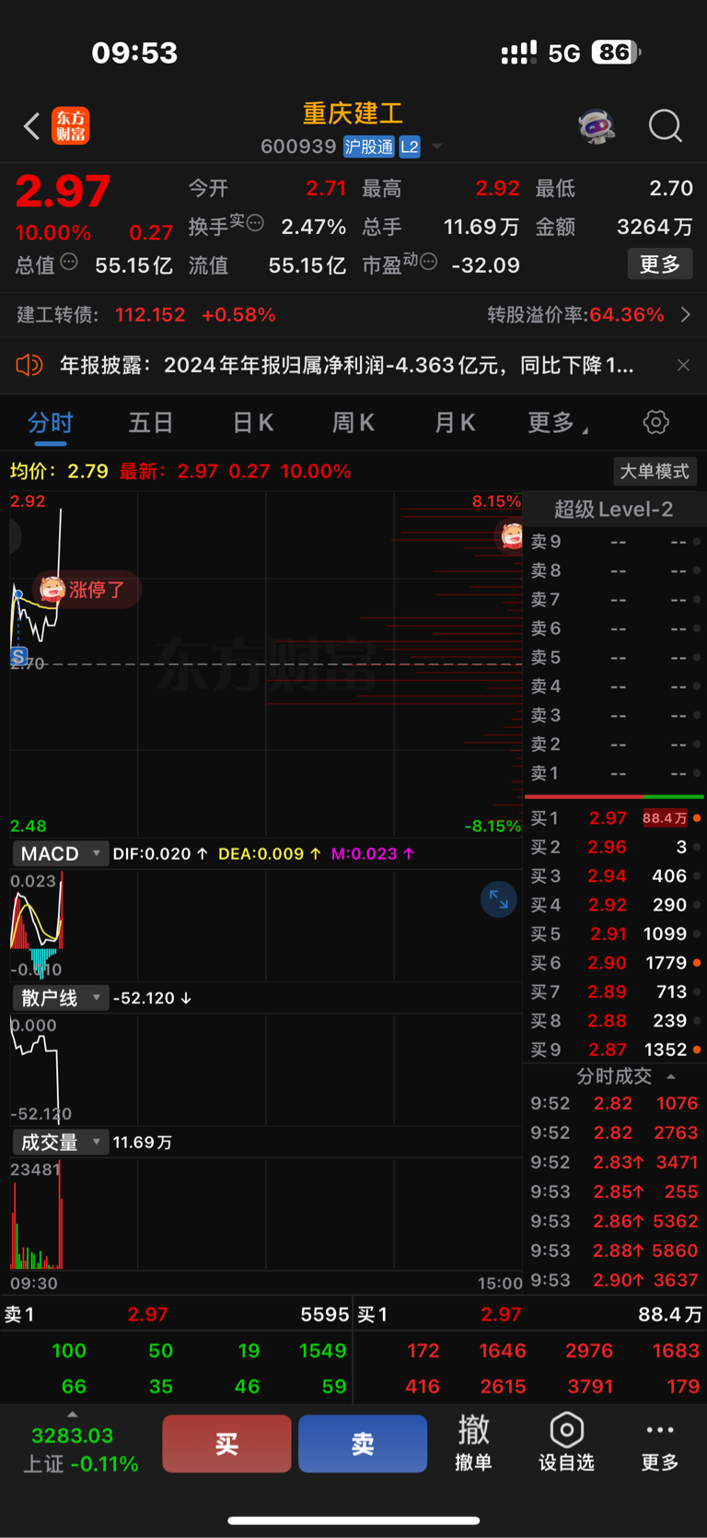Tap trade 9:53 2.88 5860 row
Image resolution: width=707 pixels, height=1538 pixels.
pos(614,1250)
